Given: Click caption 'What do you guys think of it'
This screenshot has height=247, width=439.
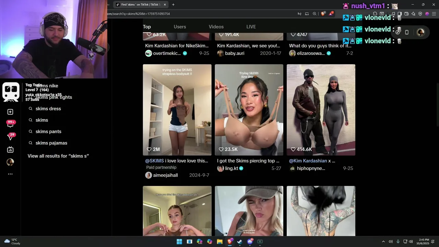Looking at the screenshot, I should [320, 46].
